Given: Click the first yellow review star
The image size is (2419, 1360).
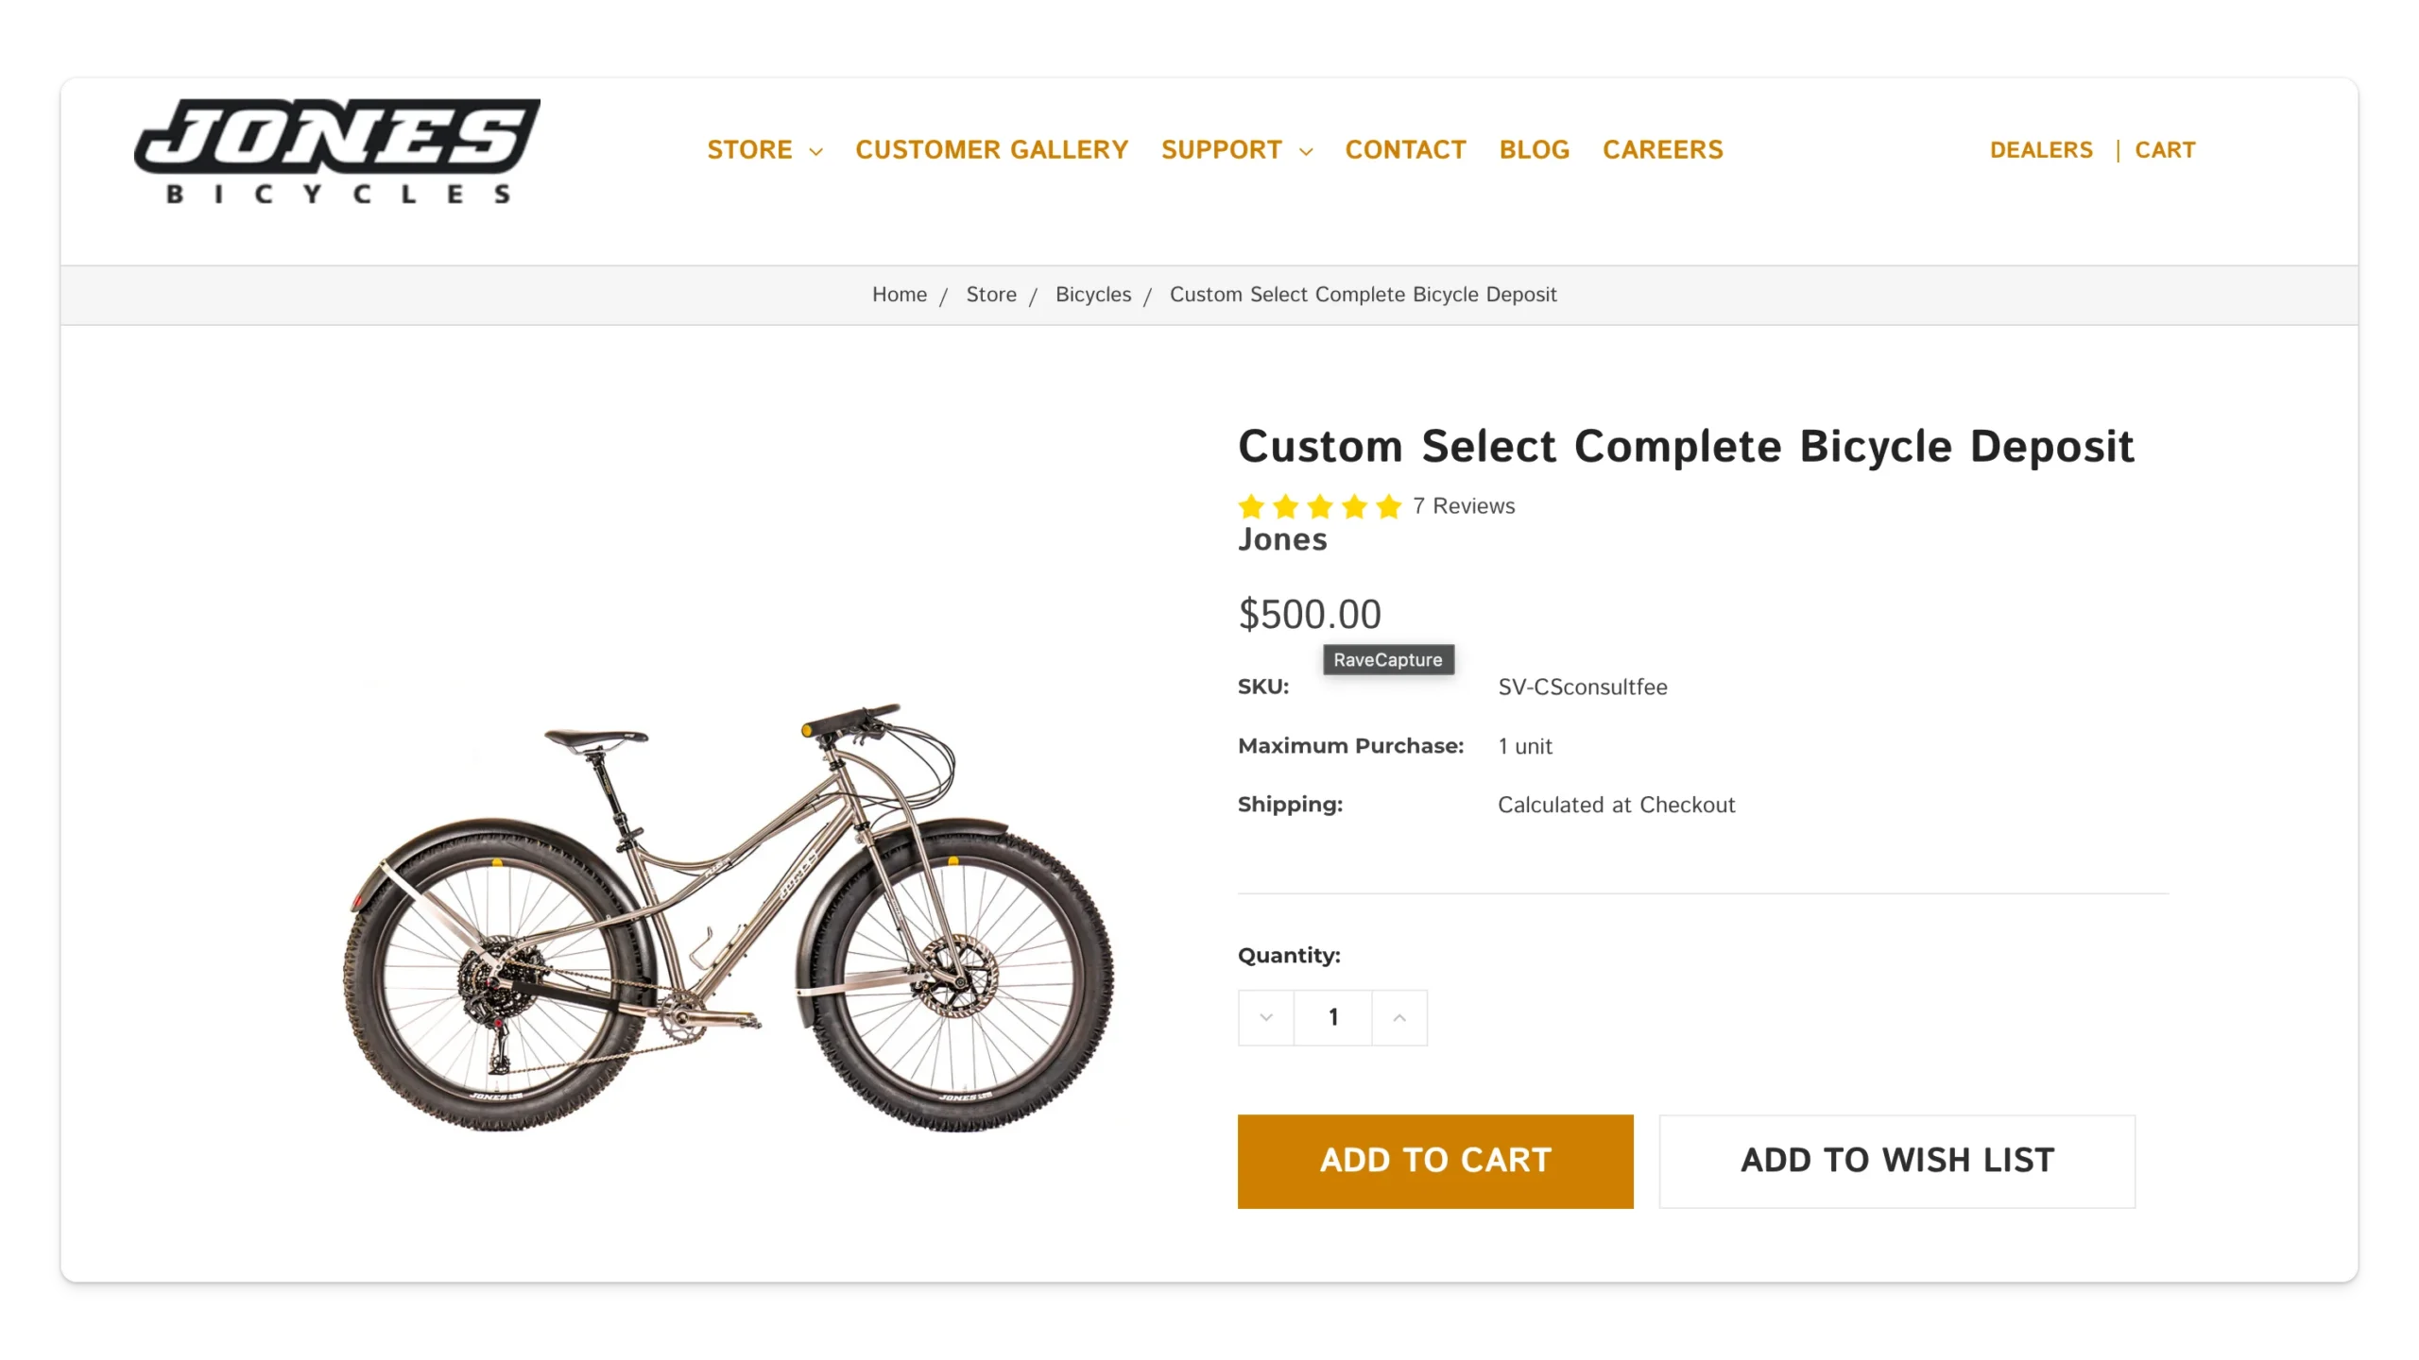Looking at the screenshot, I should (1252, 506).
